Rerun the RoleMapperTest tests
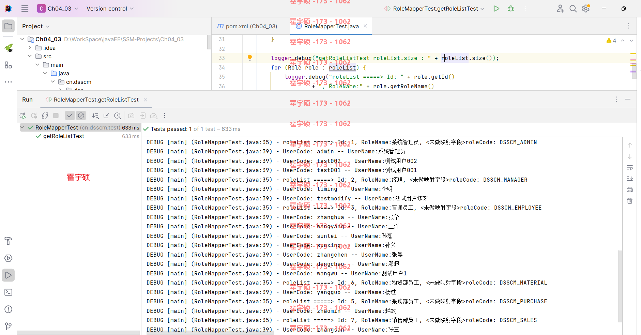Image resolution: width=641 pixels, height=335 pixels. coord(22,116)
